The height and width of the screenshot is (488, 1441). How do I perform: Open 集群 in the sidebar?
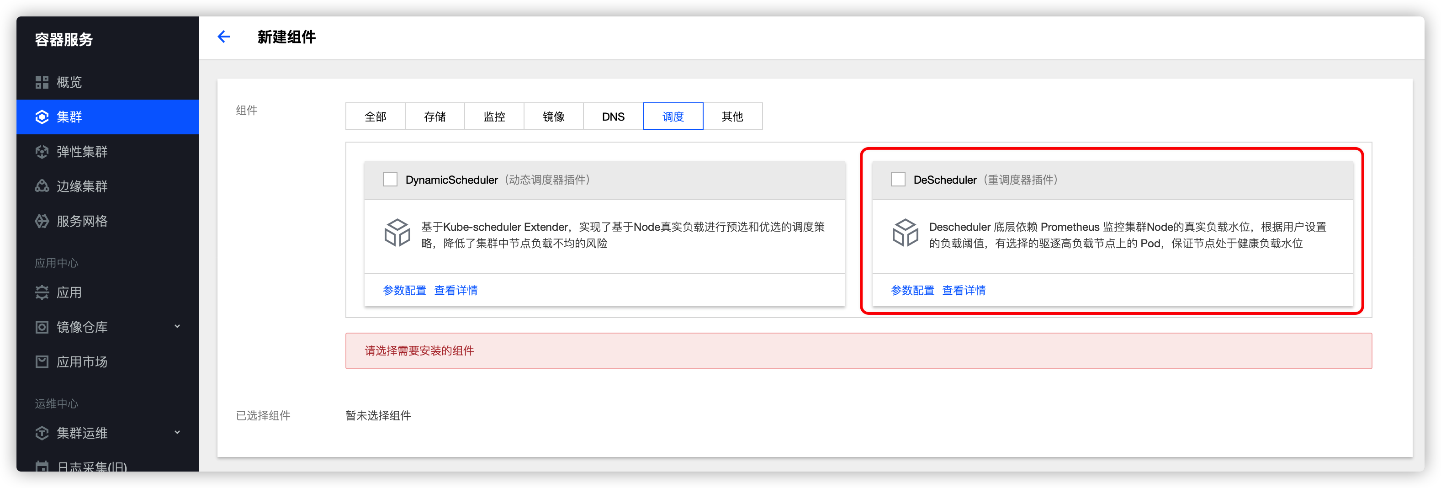108,117
